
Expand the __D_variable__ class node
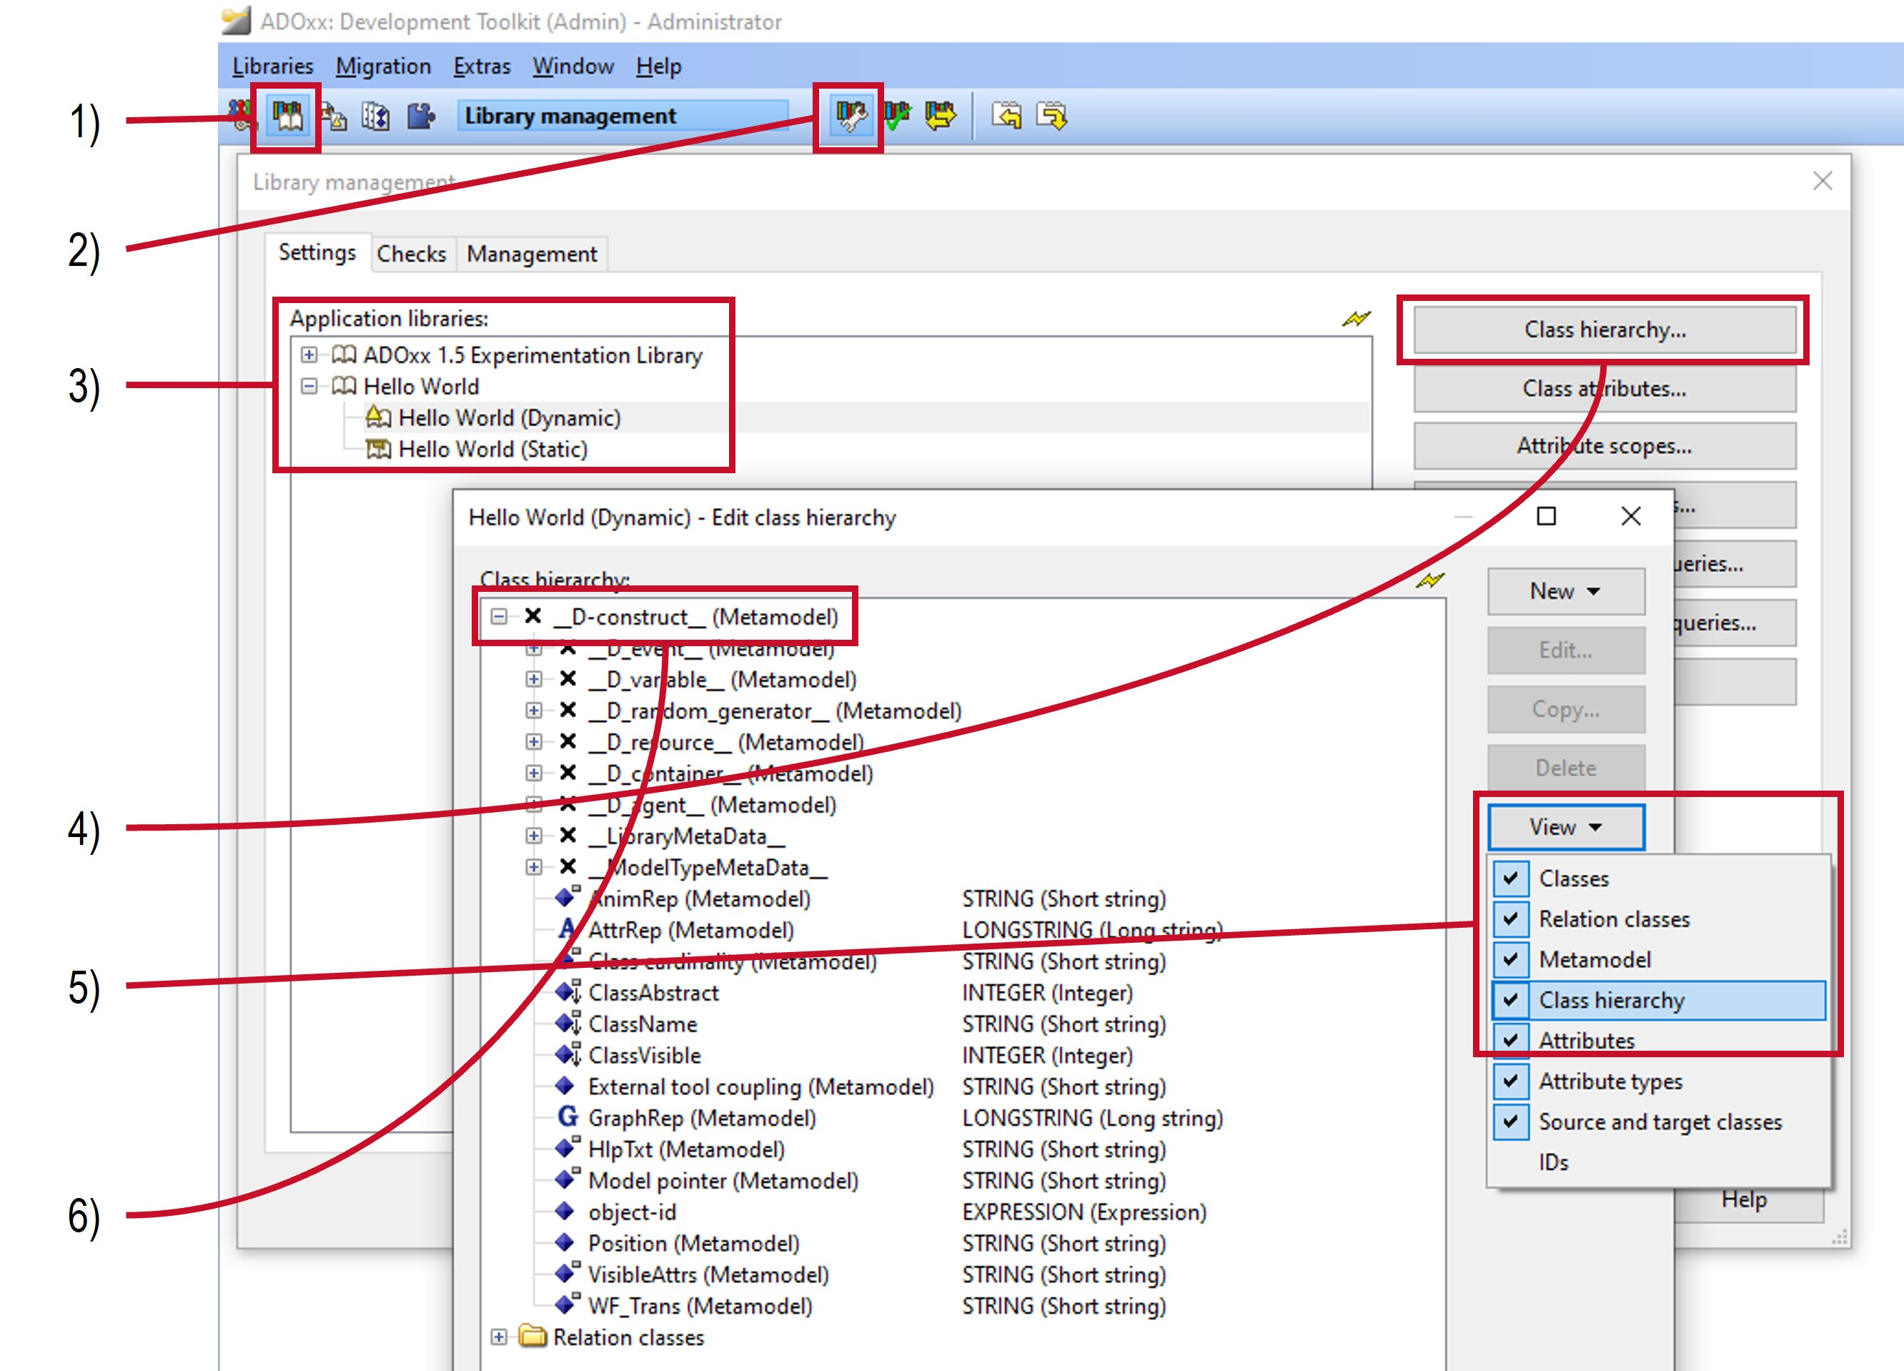(534, 678)
